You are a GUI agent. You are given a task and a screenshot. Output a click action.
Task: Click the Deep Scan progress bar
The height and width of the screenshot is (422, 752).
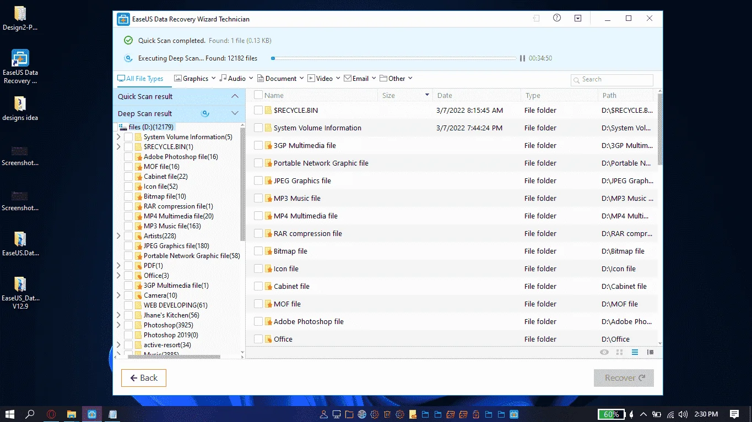(394, 58)
